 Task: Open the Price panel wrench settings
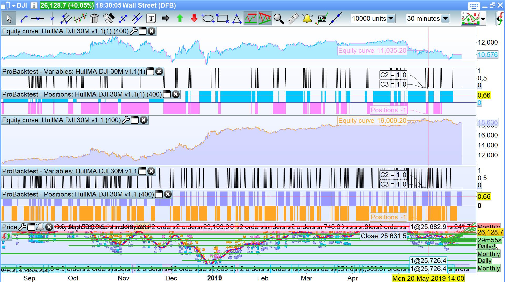[x=22, y=227]
